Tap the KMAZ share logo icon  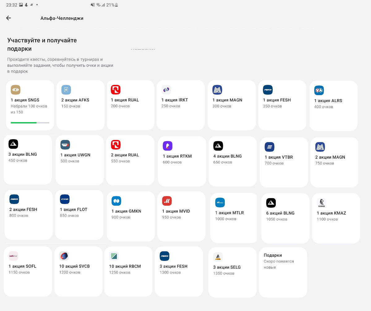322,203
